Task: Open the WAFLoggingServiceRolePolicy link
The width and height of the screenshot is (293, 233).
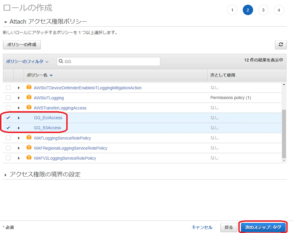Action: (62, 138)
